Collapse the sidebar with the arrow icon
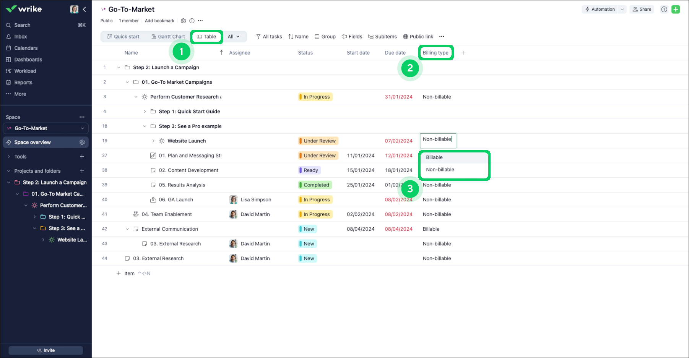Viewport: 689px width, 358px height. click(x=84, y=9)
